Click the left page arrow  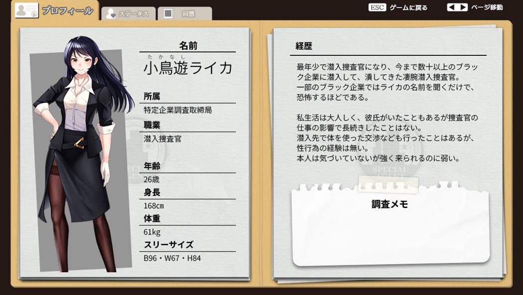(452, 7)
